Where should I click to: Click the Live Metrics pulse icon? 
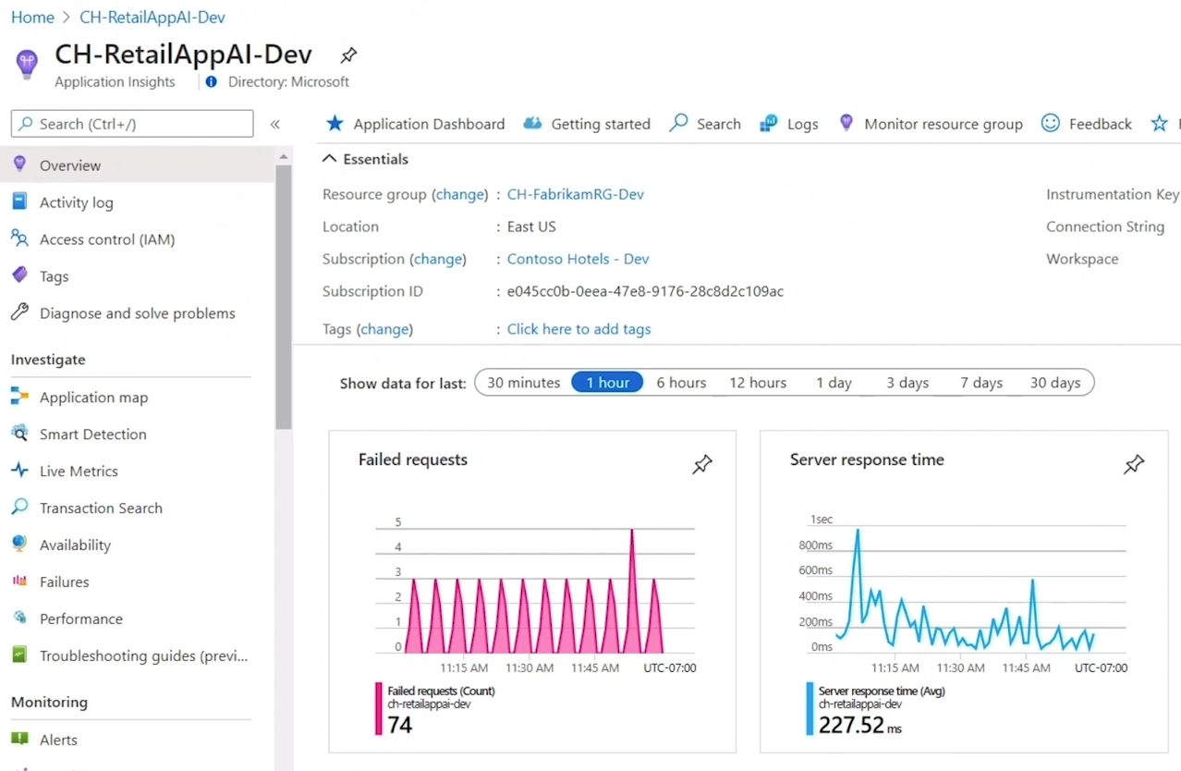(x=19, y=471)
